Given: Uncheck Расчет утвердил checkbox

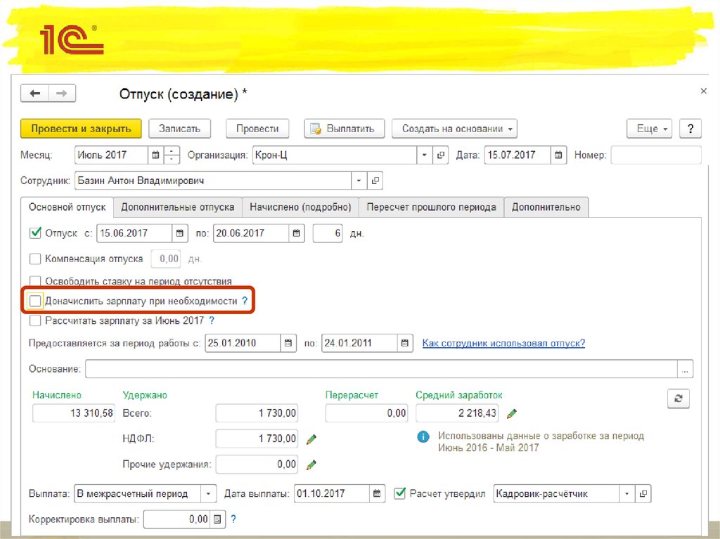Looking at the screenshot, I should (x=400, y=493).
